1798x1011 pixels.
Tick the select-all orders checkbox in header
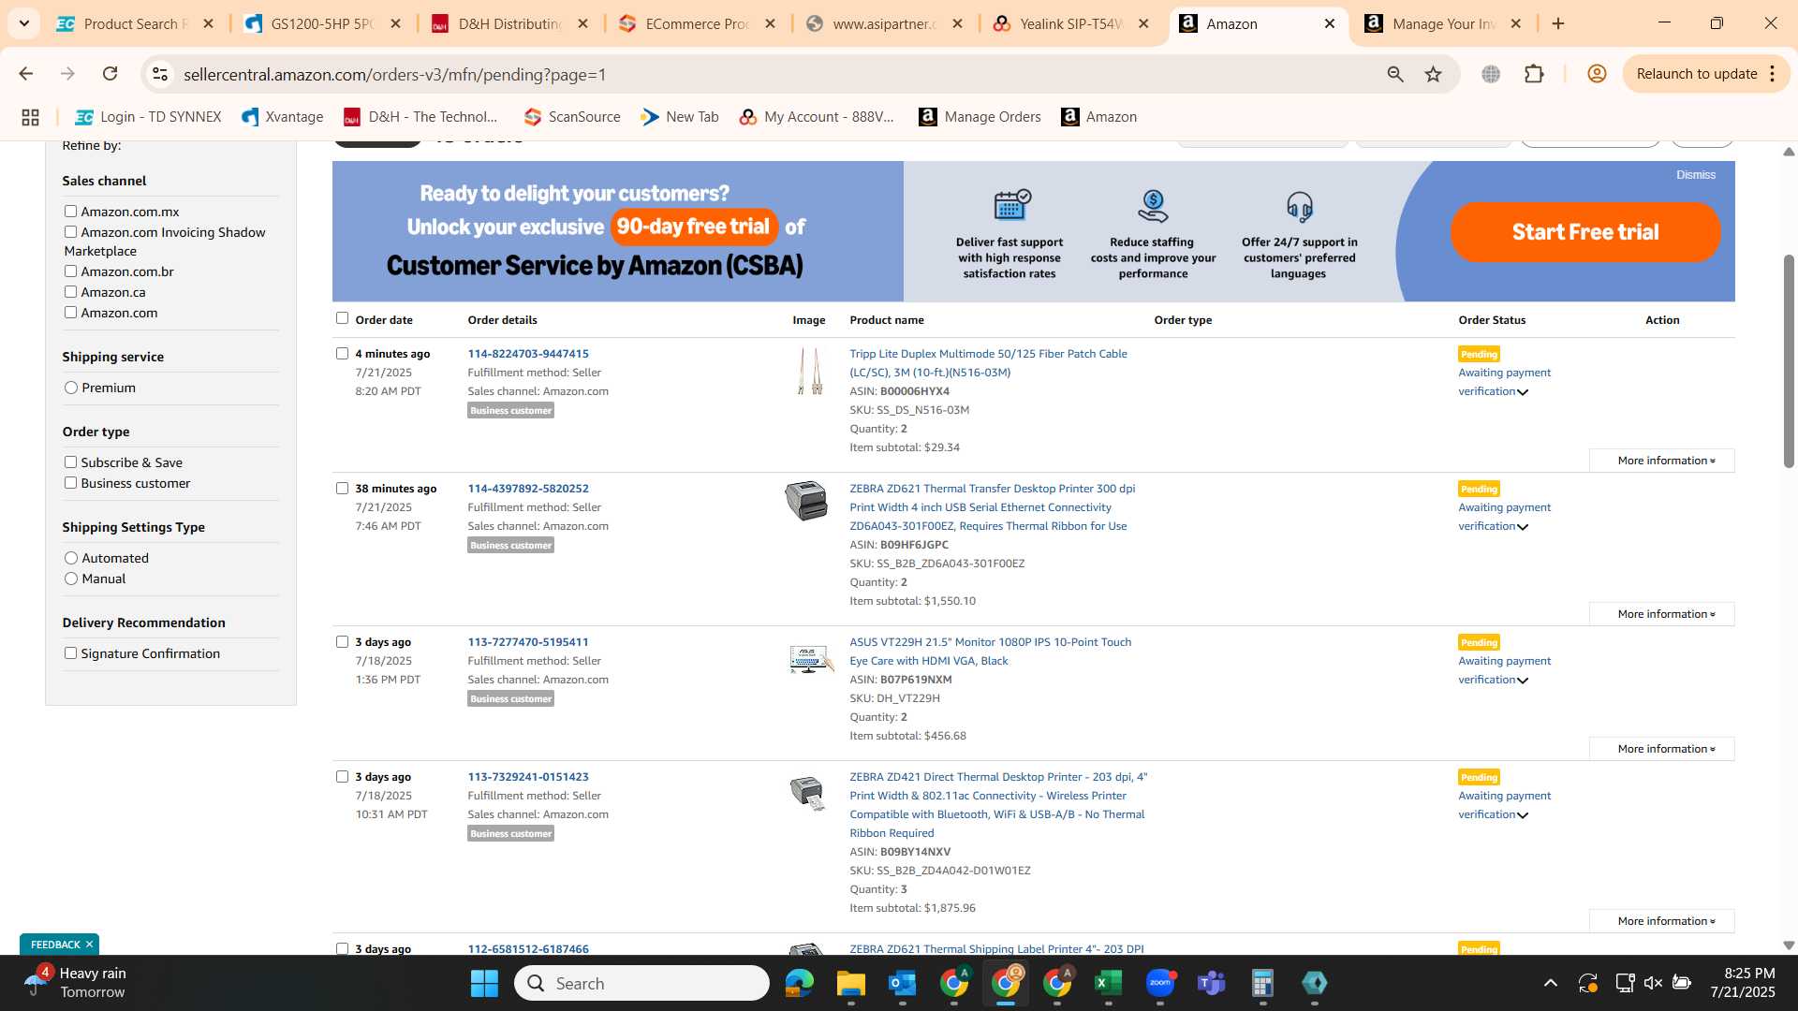coord(342,318)
